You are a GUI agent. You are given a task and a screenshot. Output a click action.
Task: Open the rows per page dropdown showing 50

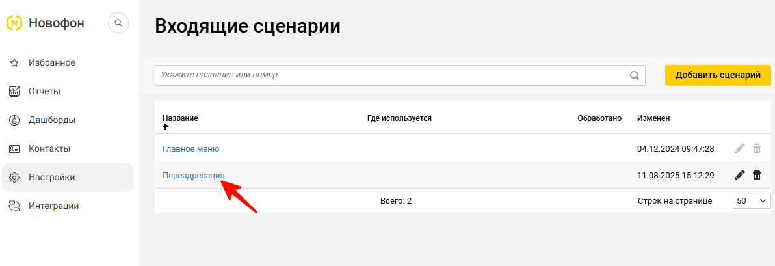coord(752,201)
